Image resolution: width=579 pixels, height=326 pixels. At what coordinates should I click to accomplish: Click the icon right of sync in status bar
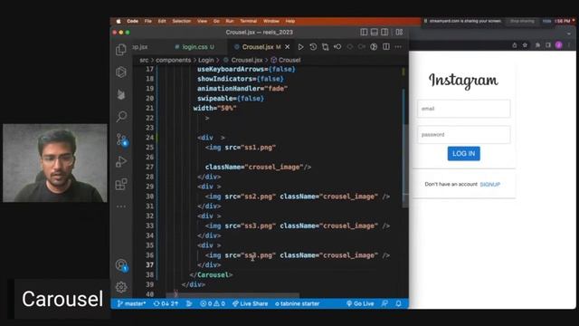coord(189,303)
